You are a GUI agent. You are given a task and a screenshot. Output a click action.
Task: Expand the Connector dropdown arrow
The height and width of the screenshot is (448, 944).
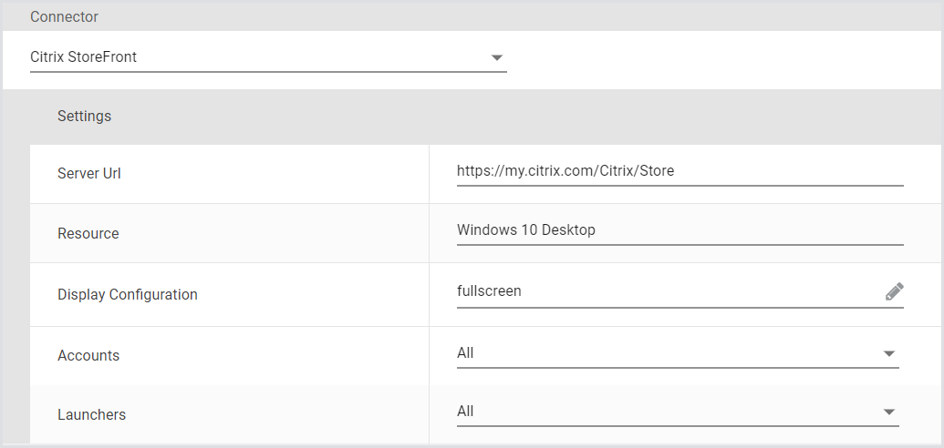(x=497, y=57)
